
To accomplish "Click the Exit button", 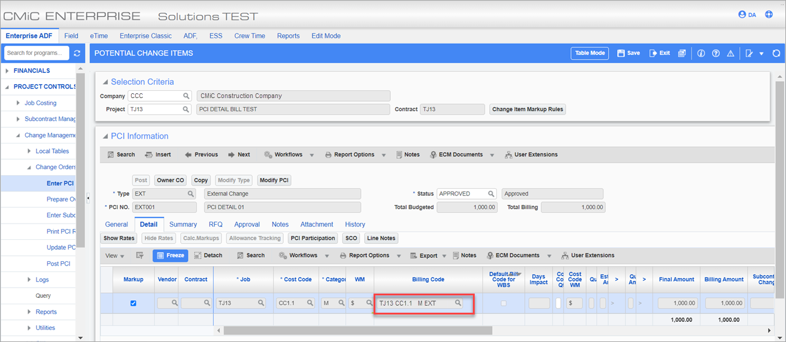I will (660, 53).
